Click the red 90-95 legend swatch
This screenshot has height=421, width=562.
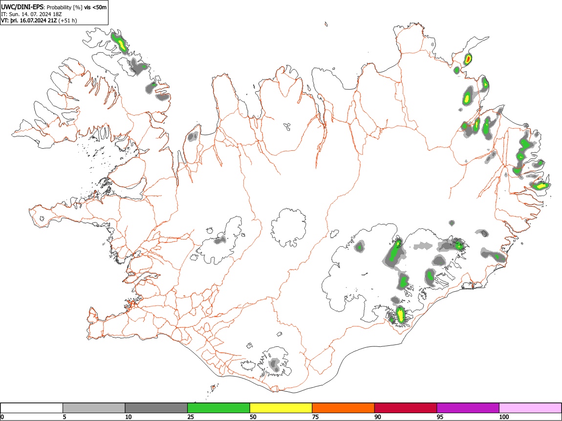pyautogui.click(x=406, y=408)
